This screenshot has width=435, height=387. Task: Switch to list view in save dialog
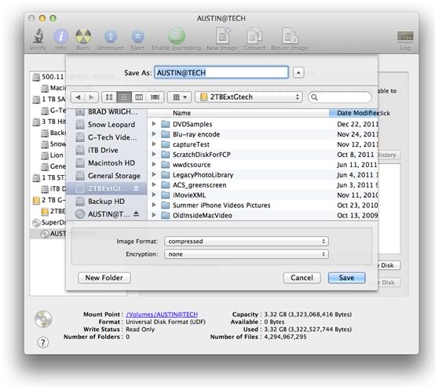[x=124, y=97]
